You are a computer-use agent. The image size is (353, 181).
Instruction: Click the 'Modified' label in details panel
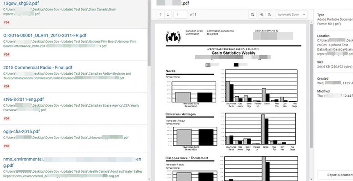click(323, 91)
